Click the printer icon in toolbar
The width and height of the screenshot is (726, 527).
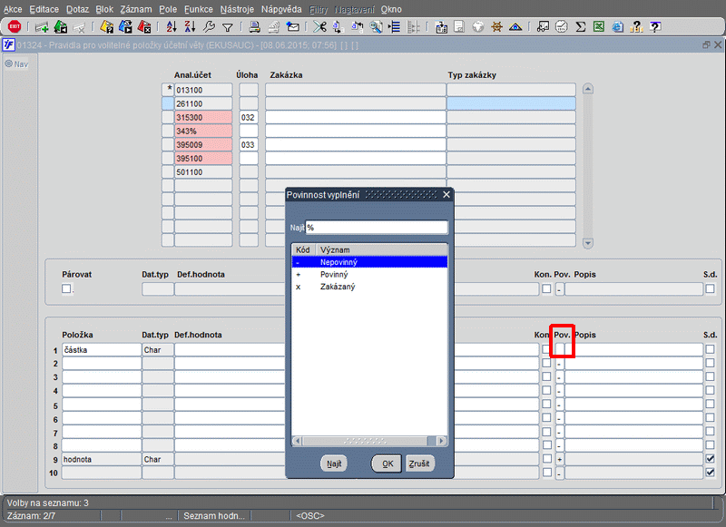254,27
